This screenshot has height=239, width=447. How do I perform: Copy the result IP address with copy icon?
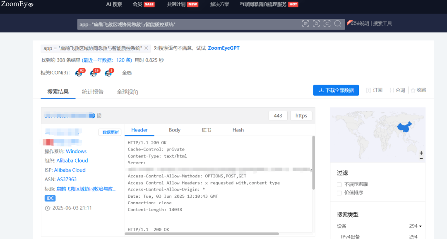coord(99,115)
